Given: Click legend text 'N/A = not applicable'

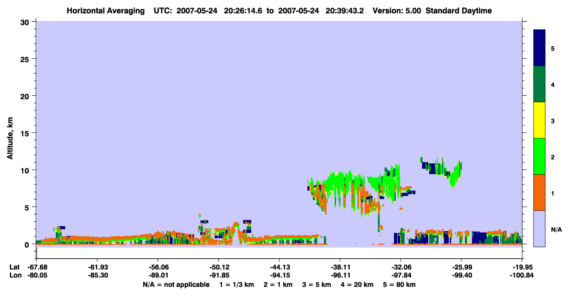Looking at the screenshot, I should click(176, 284).
